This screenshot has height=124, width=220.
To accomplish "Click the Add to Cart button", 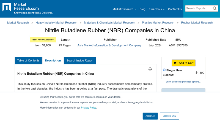I will [x=183, y=63].
